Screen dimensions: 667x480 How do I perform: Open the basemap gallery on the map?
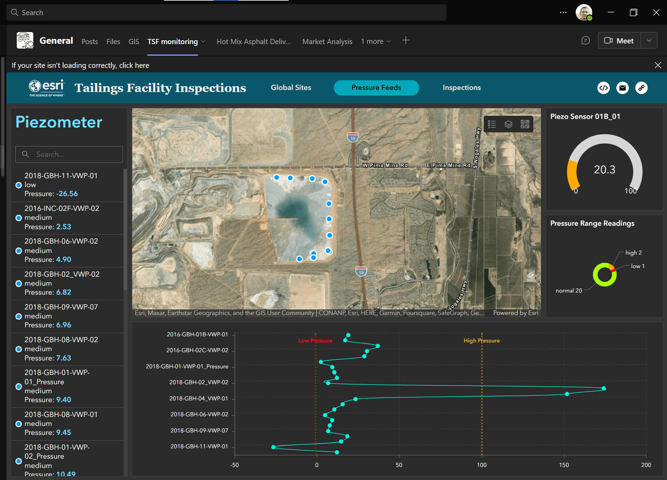coord(524,124)
